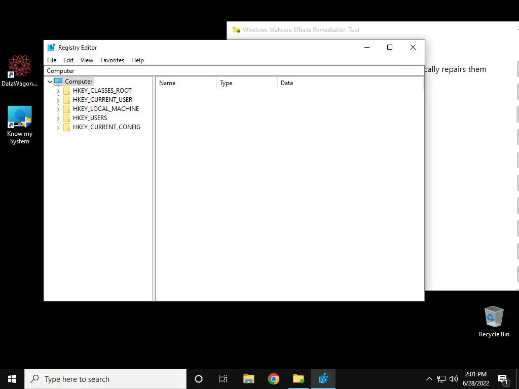Image resolution: width=519 pixels, height=389 pixels.
Task: Expand HKEY_LOCAL_MACHINE with its chevron
Action: [58, 109]
